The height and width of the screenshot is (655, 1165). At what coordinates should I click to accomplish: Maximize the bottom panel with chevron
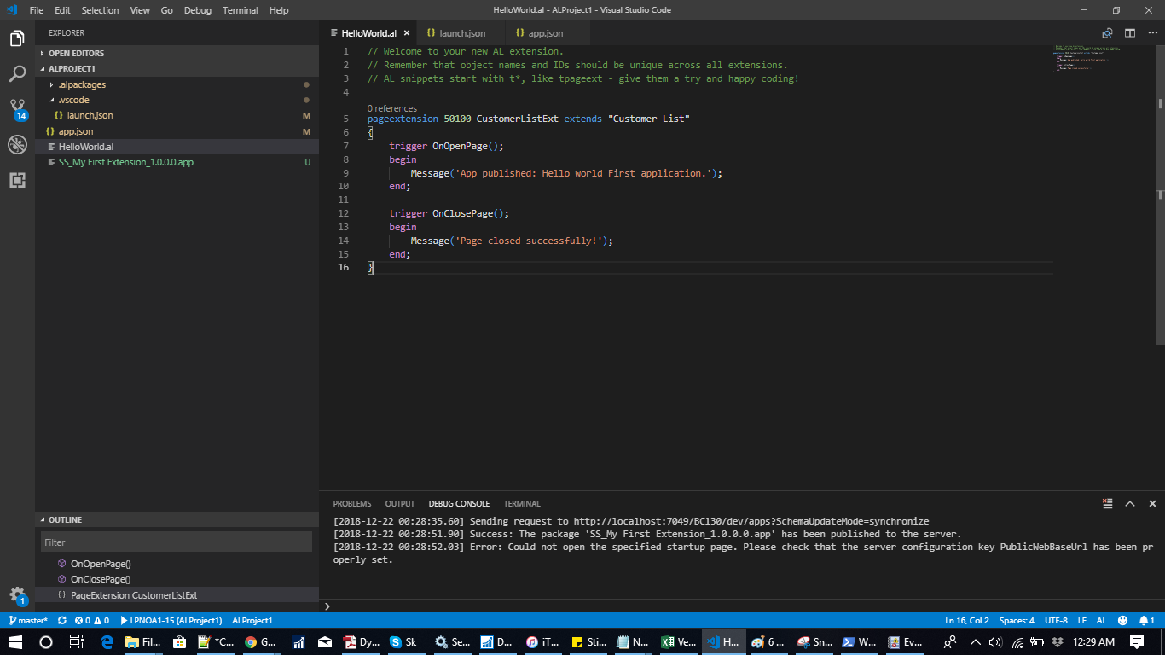pyautogui.click(x=1129, y=504)
